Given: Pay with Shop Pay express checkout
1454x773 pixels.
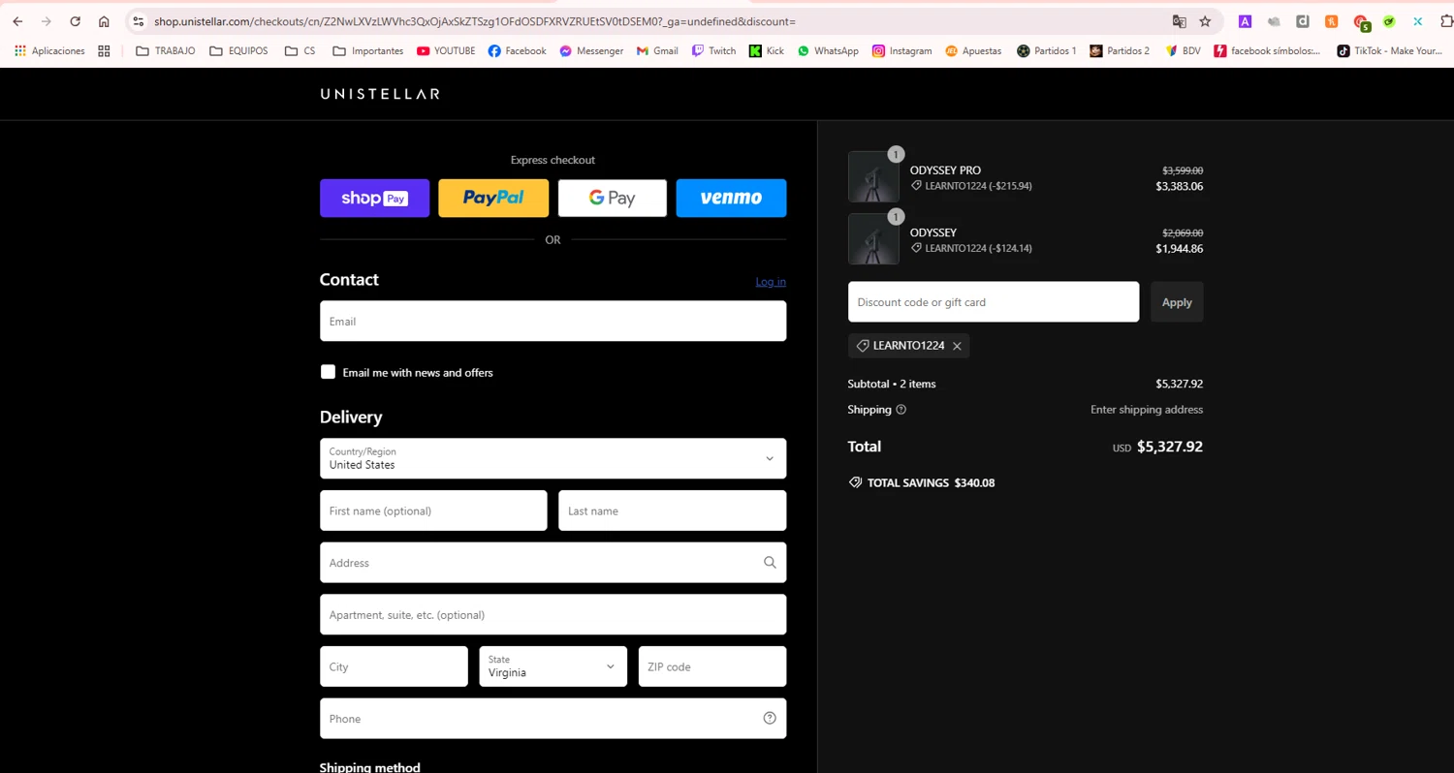Looking at the screenshot, I should pos(374,198).
